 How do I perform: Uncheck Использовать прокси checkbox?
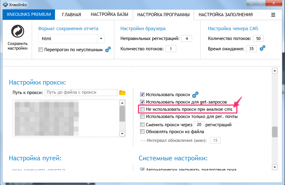tap(142, 94)
